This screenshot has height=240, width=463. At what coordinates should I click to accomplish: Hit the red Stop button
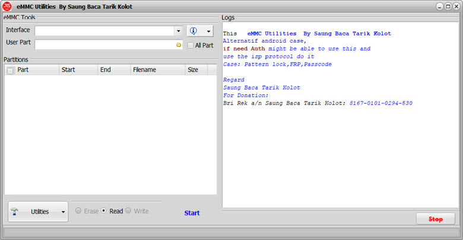coord(436,219)
